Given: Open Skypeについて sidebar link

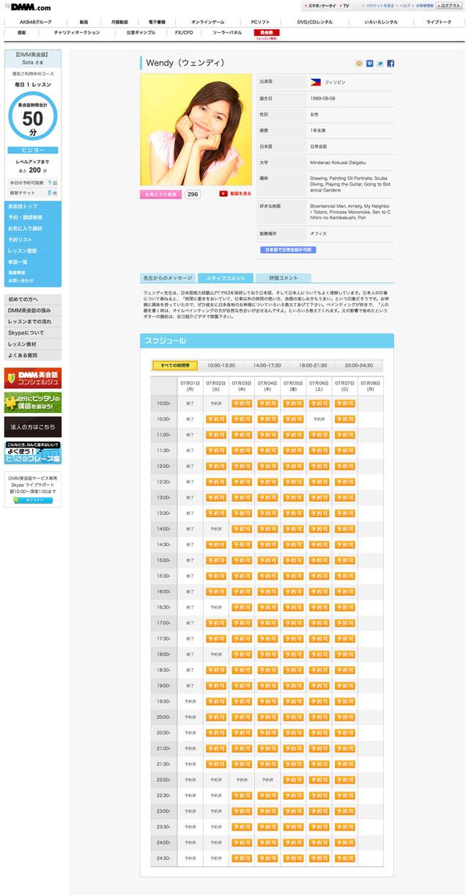Looking at the screenshot, I should (x=33, y=332).
